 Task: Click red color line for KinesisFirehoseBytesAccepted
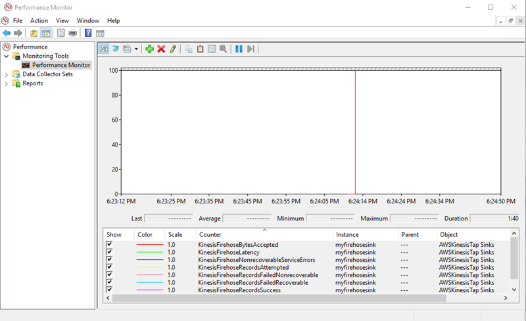point(149,244)
